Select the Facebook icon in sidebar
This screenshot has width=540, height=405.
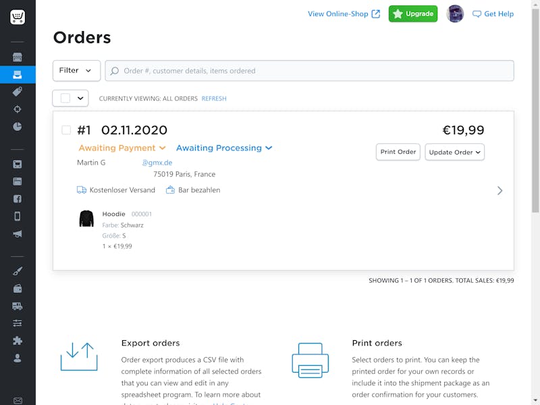click(x=18, y=198)
